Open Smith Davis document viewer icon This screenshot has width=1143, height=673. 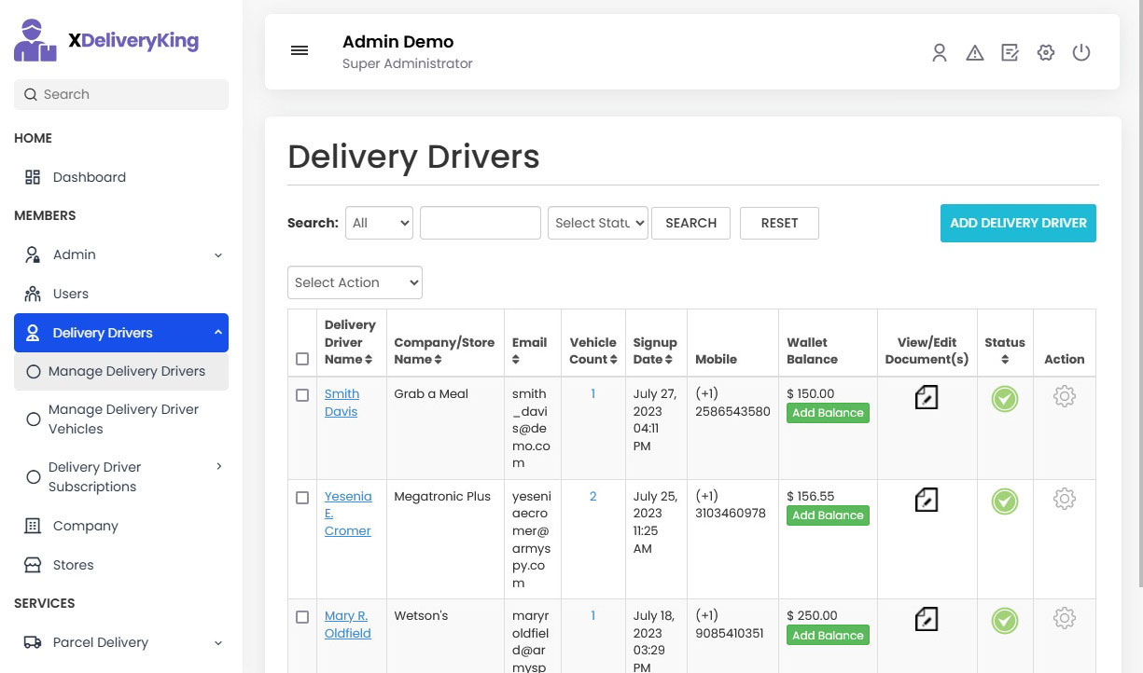(x=926, y=397)
